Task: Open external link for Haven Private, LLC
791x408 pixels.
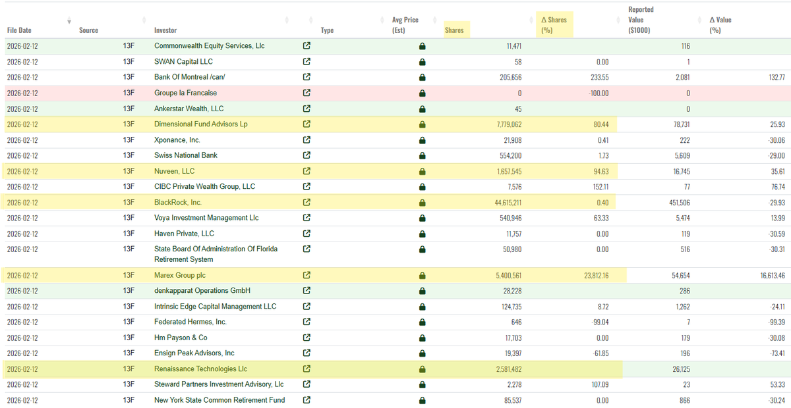Action: click(307, 234)
